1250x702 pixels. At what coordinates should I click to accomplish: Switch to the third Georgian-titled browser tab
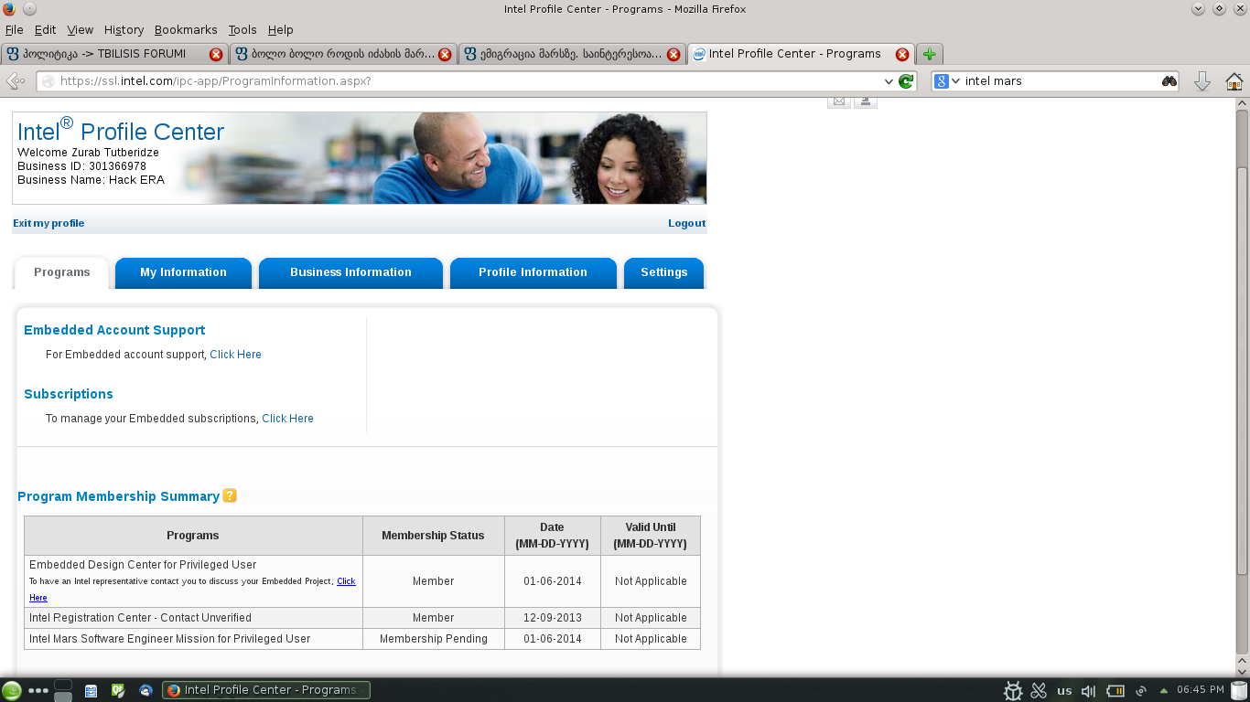click(572, 54)
